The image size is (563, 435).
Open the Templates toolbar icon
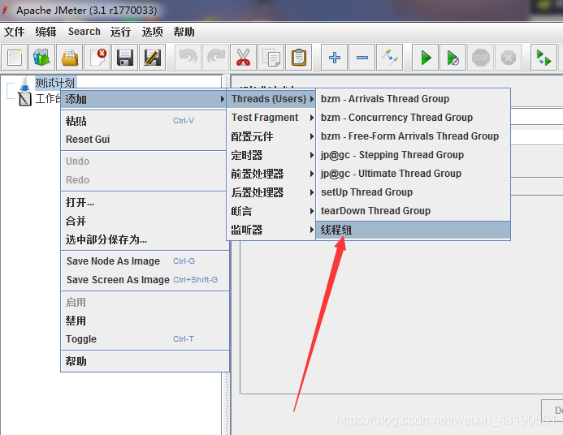[x=42, y=58]
